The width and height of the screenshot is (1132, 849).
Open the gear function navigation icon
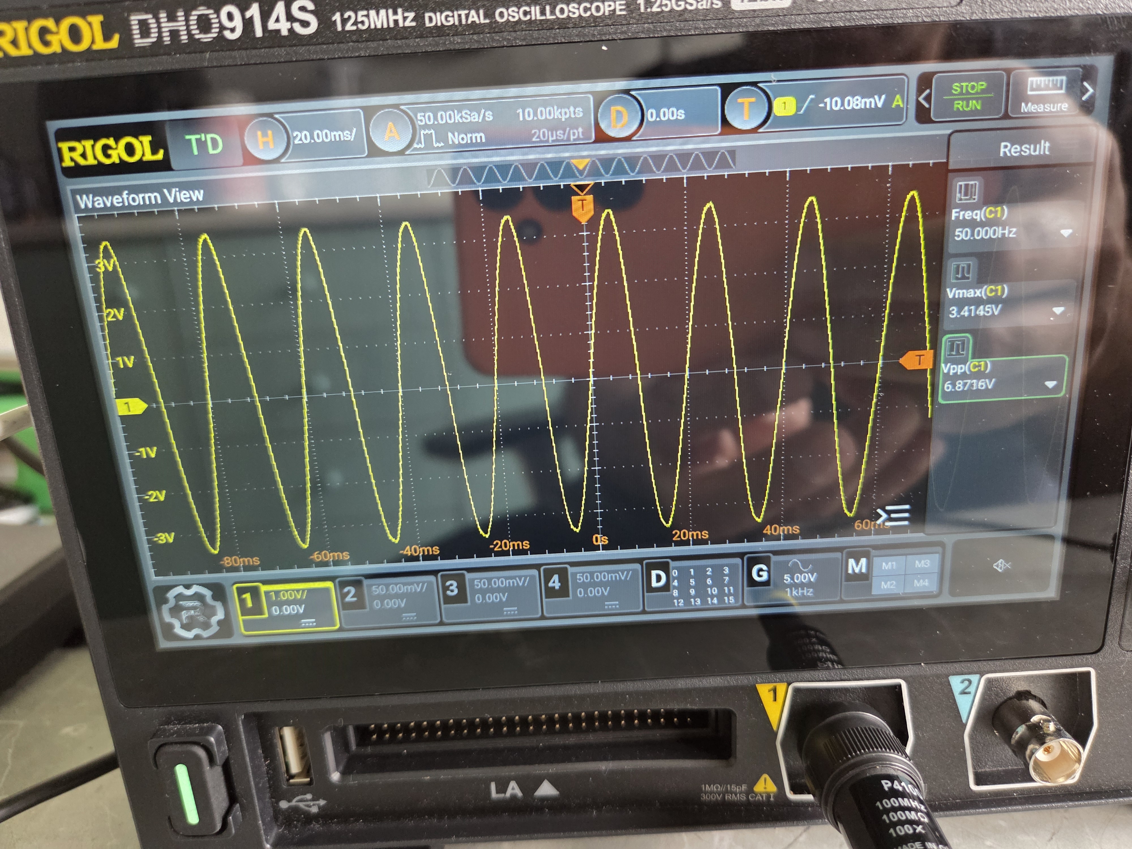pos(192,612)
